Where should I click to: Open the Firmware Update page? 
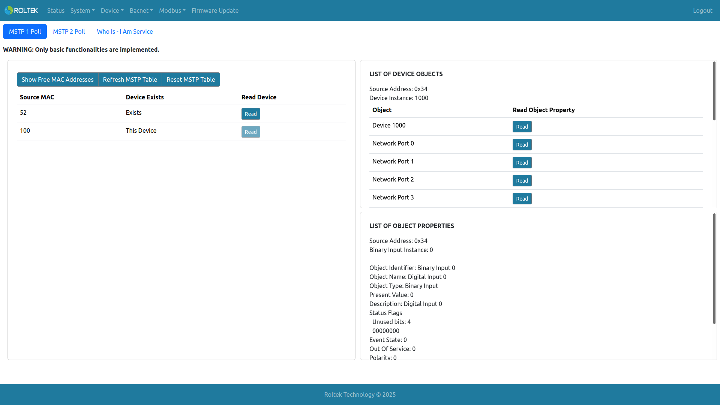(x=215, y=10)
